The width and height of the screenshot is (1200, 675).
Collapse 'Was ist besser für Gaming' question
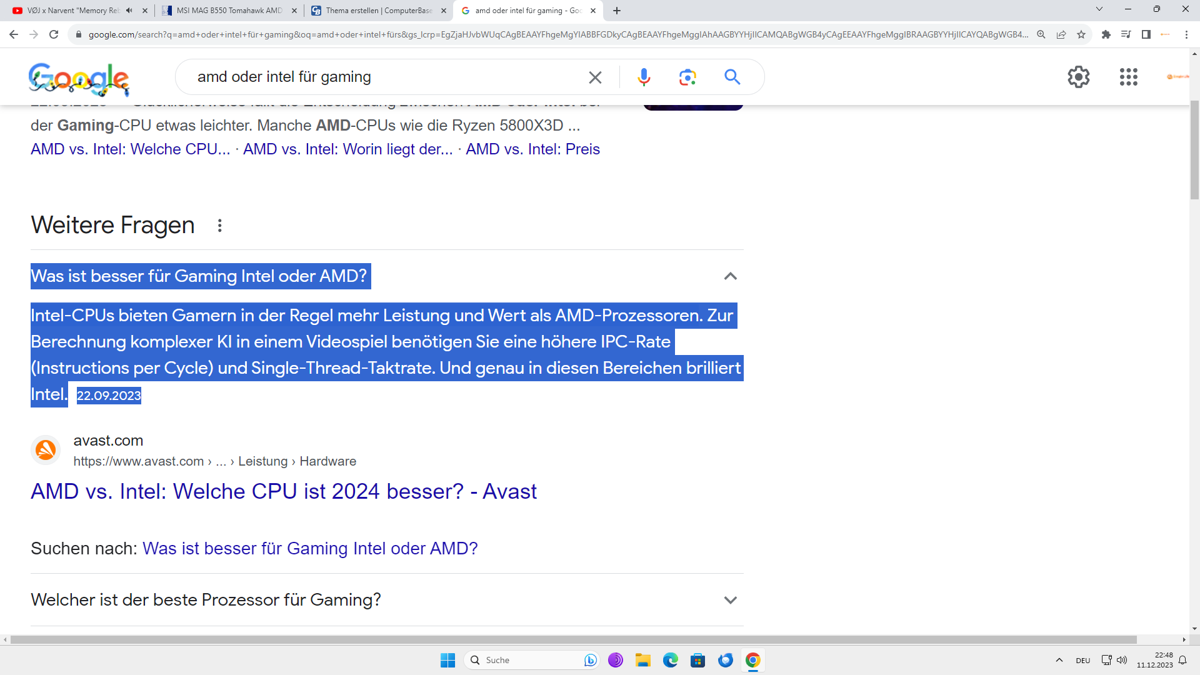(x=730, y=276)
